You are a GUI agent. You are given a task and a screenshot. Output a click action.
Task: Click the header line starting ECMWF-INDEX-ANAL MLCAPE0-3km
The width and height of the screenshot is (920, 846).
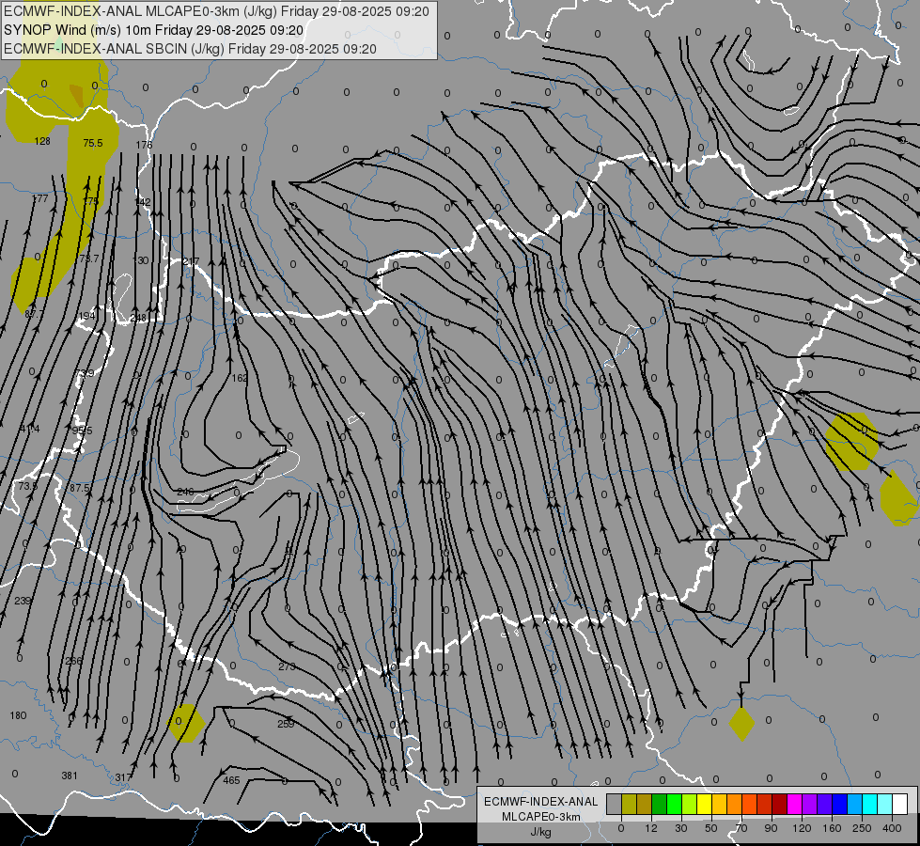pos(216,11)
